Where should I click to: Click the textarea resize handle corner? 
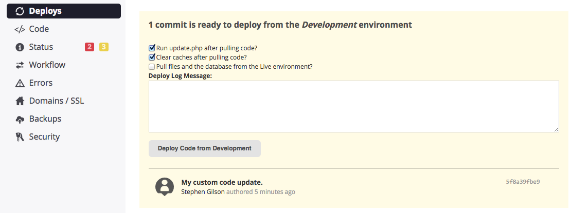pos(556,129)
